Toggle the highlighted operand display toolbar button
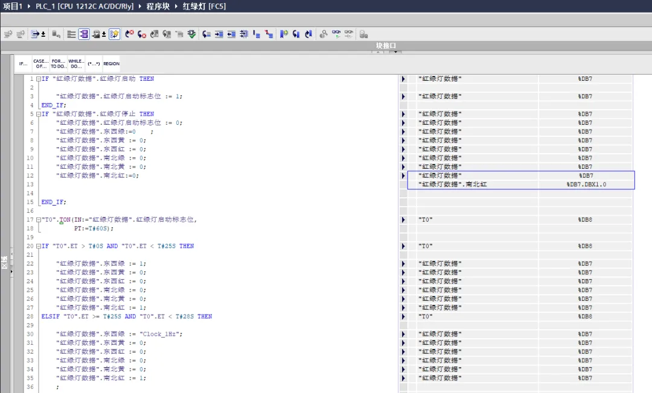Screen dimensions: 652x393 coord(83,34)
